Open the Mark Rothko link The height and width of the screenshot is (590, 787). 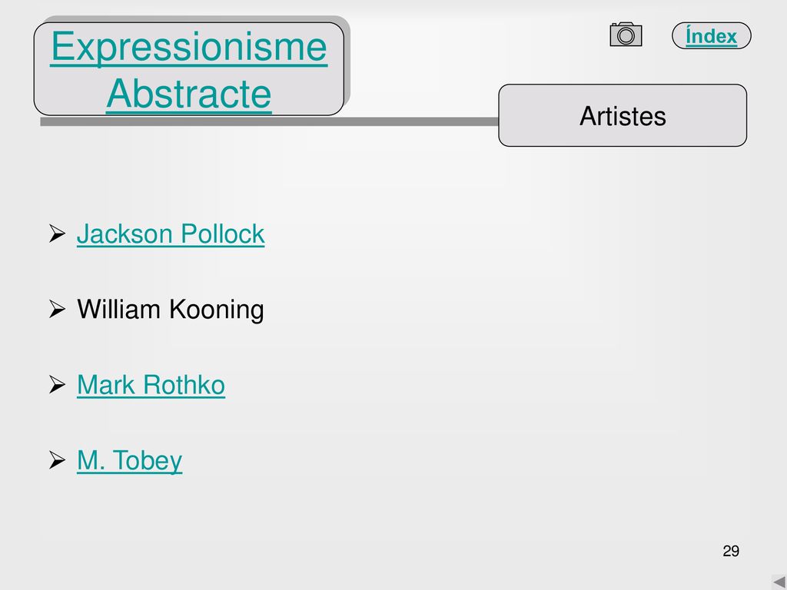click(x=151, y=385)
